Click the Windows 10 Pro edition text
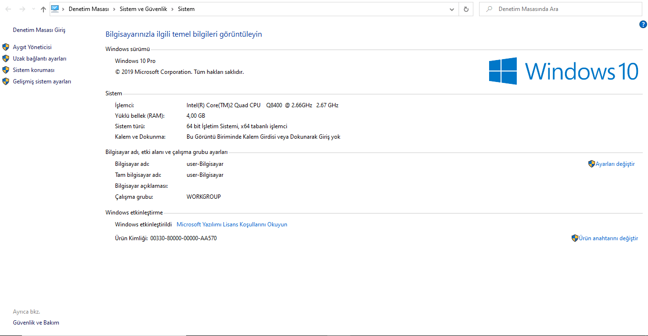The image size is (648, 336). point(135,61)
